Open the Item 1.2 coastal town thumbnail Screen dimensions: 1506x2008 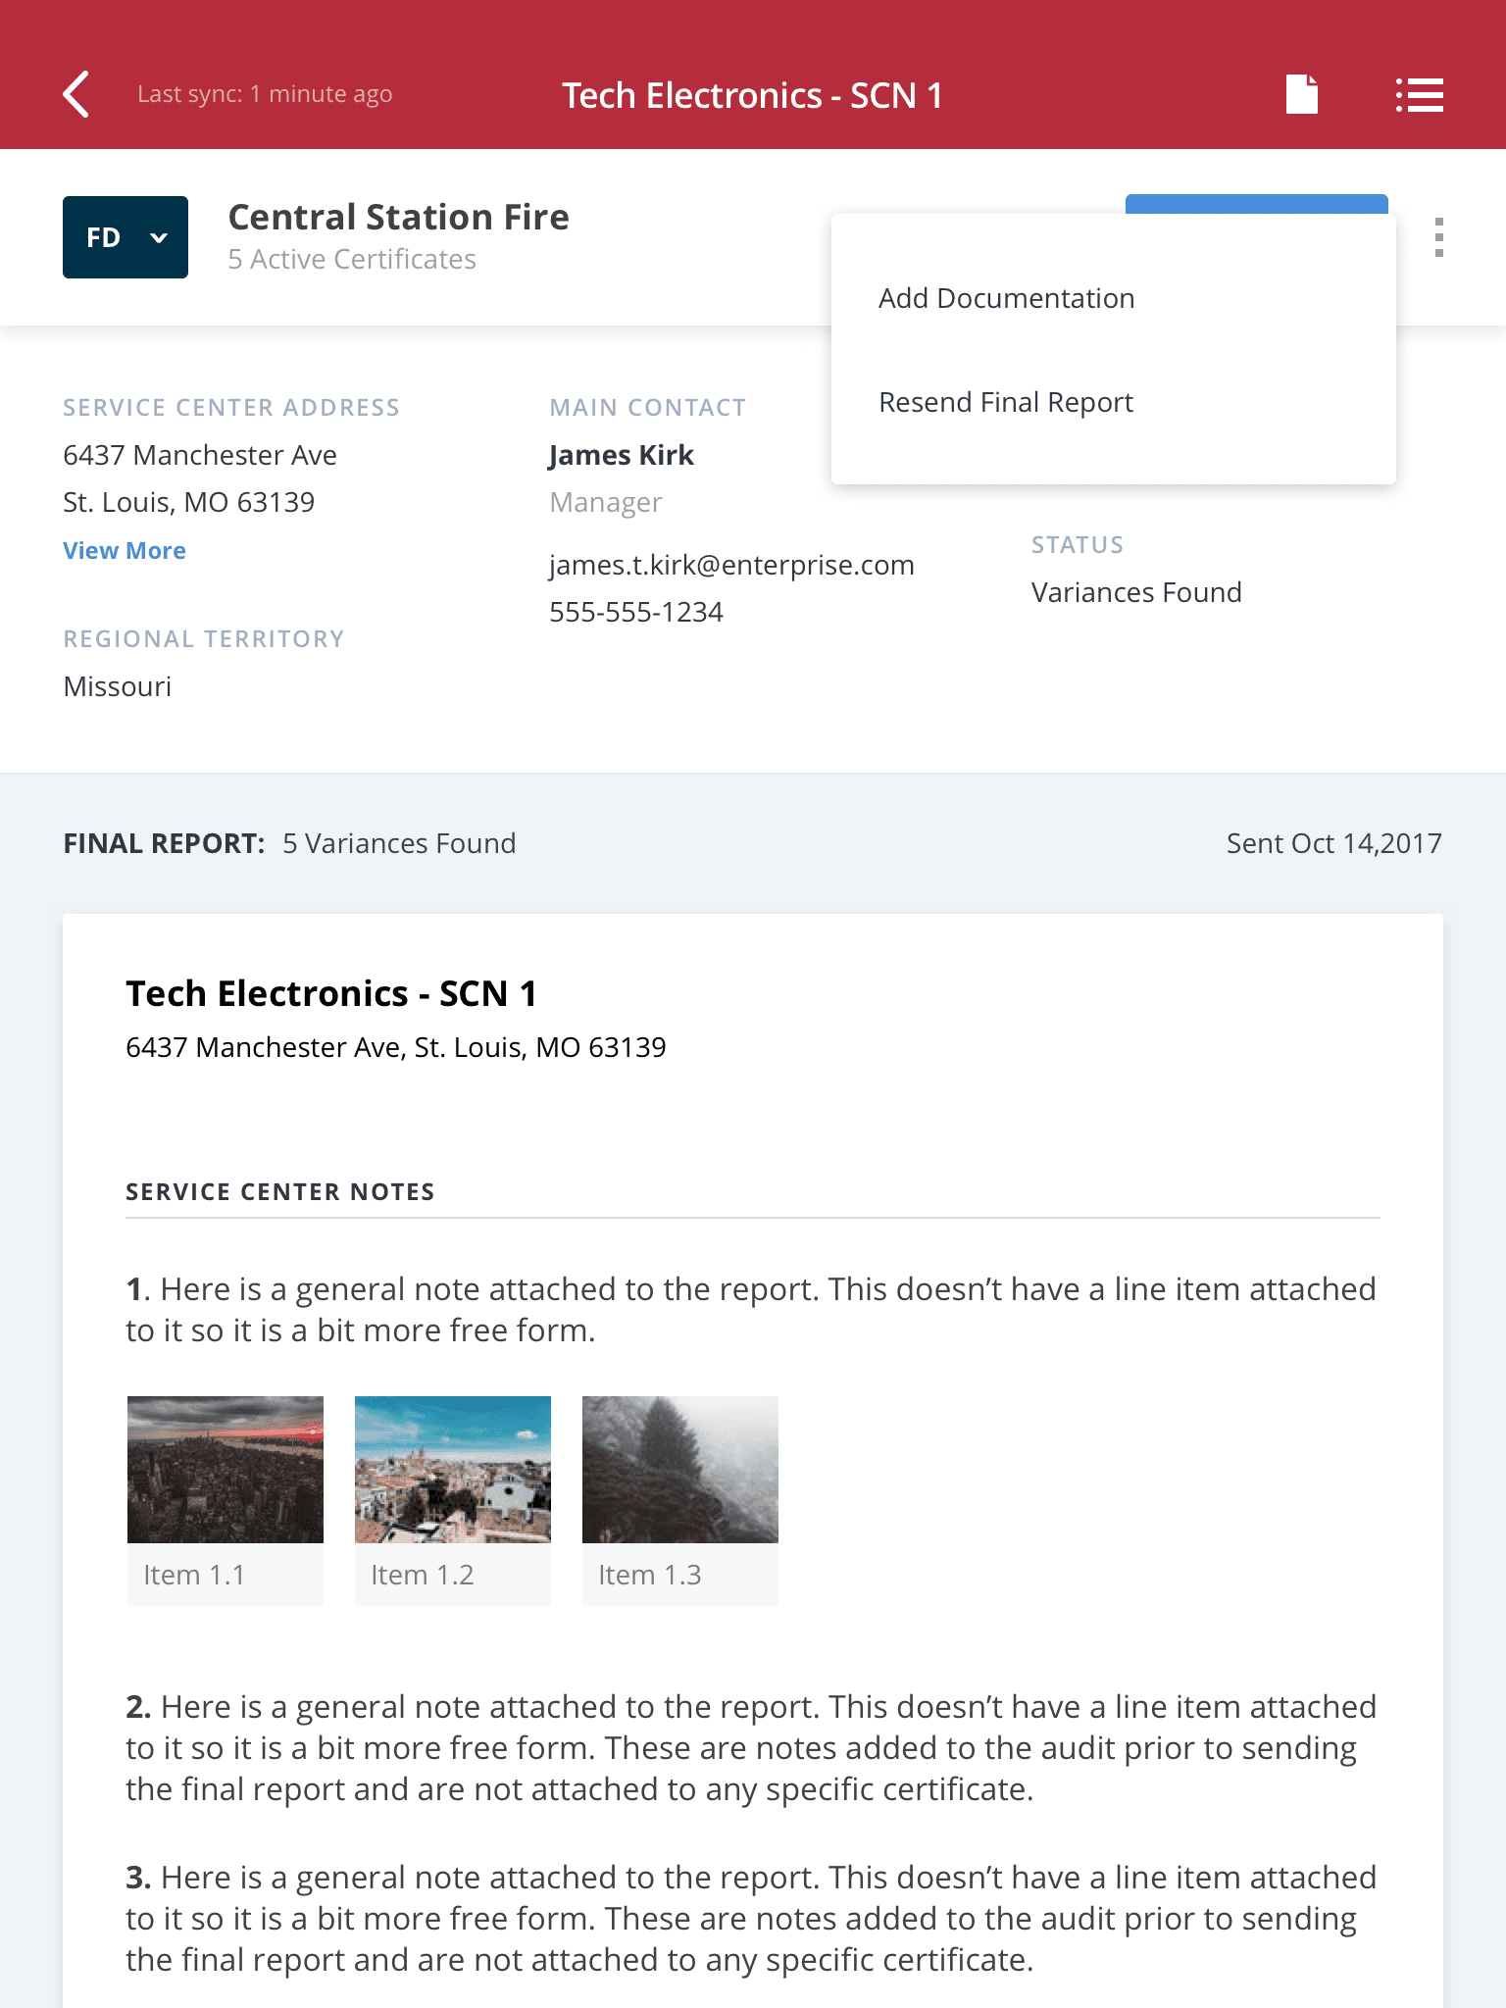click(x=453, y=1469)
